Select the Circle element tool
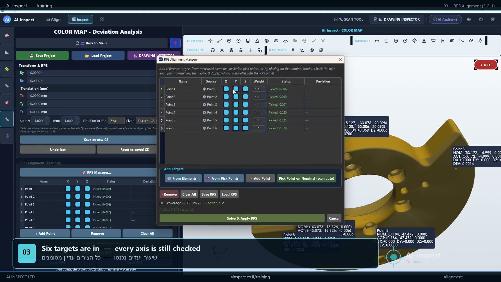 coord(238,41)
